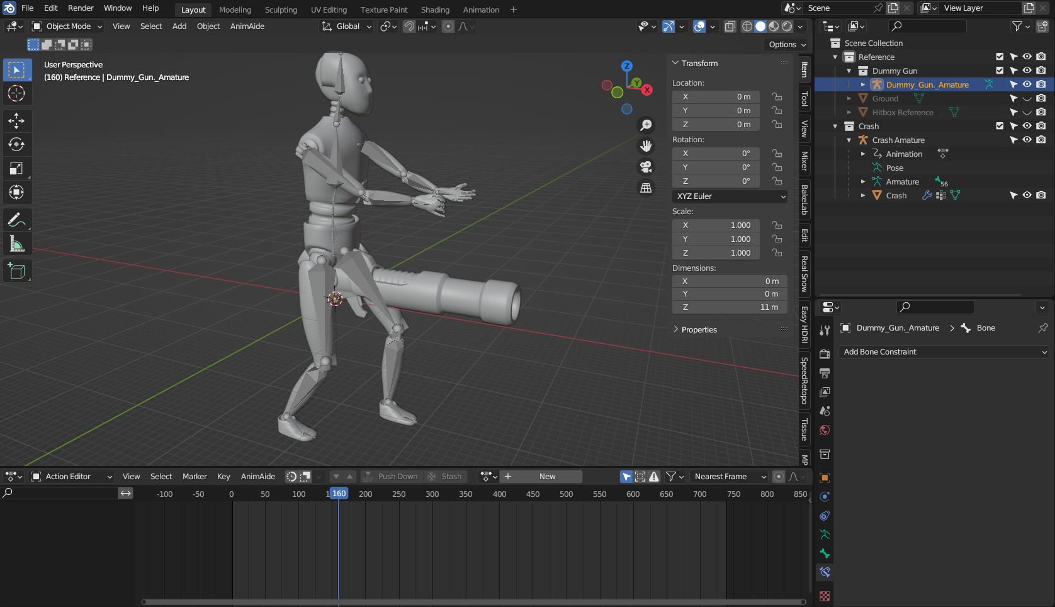Viewport: 1055px width, 607px height.
Task: Show the Ground object via eye icon
Action: coord(1027,98)
